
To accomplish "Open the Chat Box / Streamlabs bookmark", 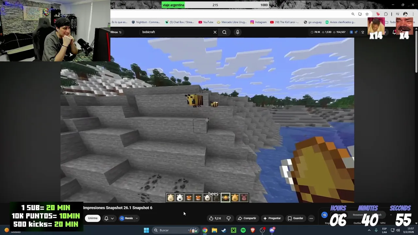I will (180, 22).
